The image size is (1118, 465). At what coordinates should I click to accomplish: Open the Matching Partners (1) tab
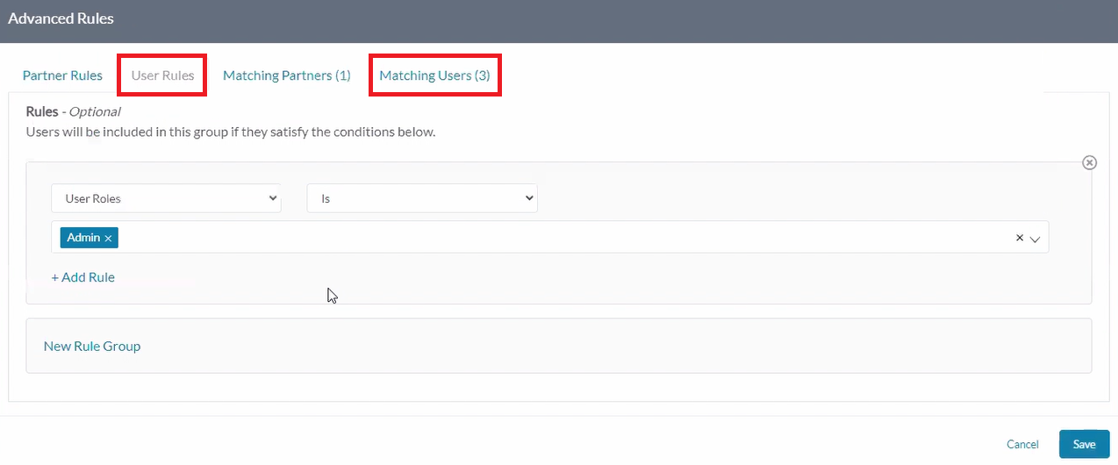pyautogui.click(x=287, y=75)
